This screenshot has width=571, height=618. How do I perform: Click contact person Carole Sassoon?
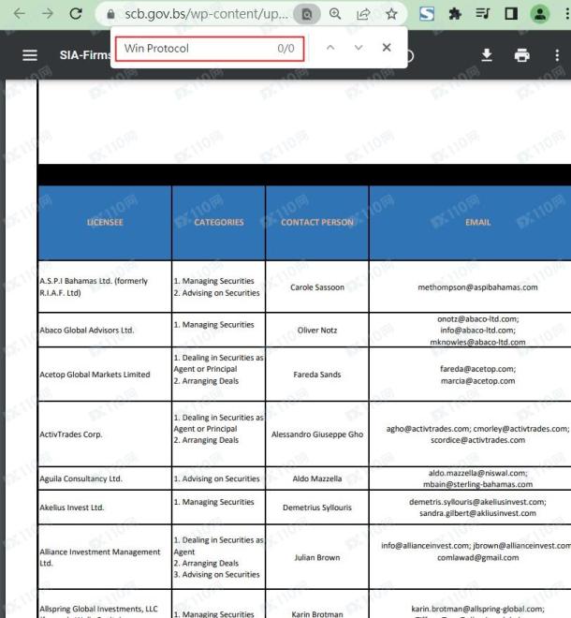tap(317, 287)
